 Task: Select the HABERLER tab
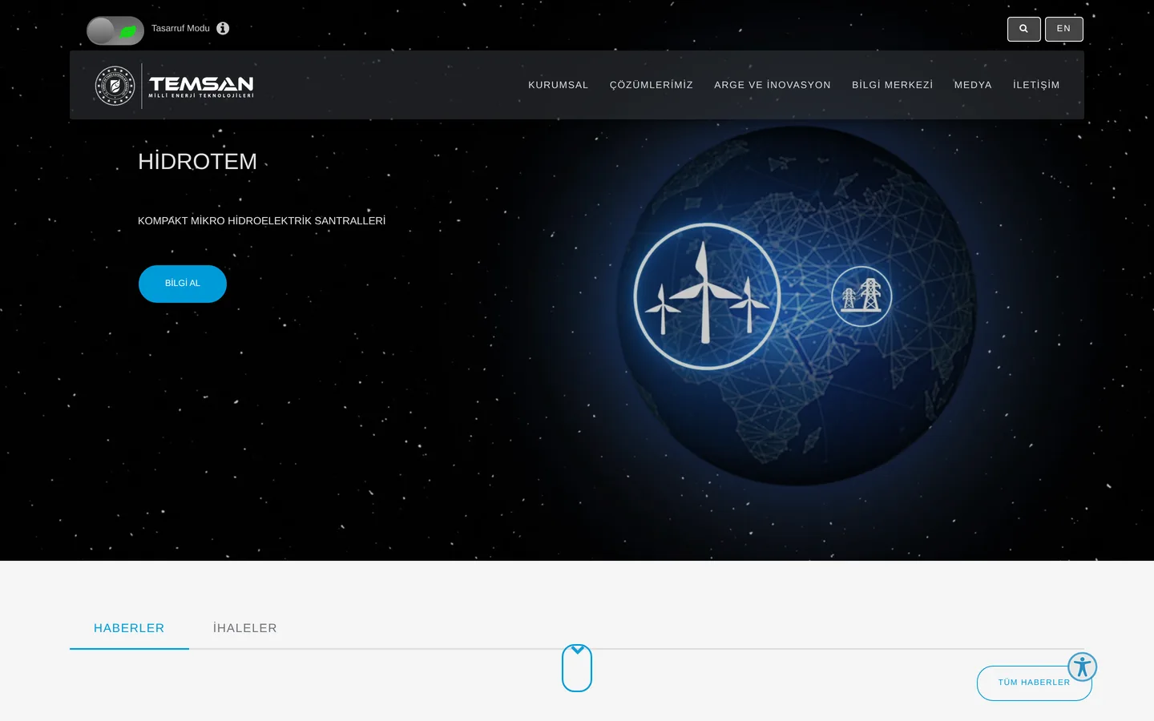coord(129,628)
